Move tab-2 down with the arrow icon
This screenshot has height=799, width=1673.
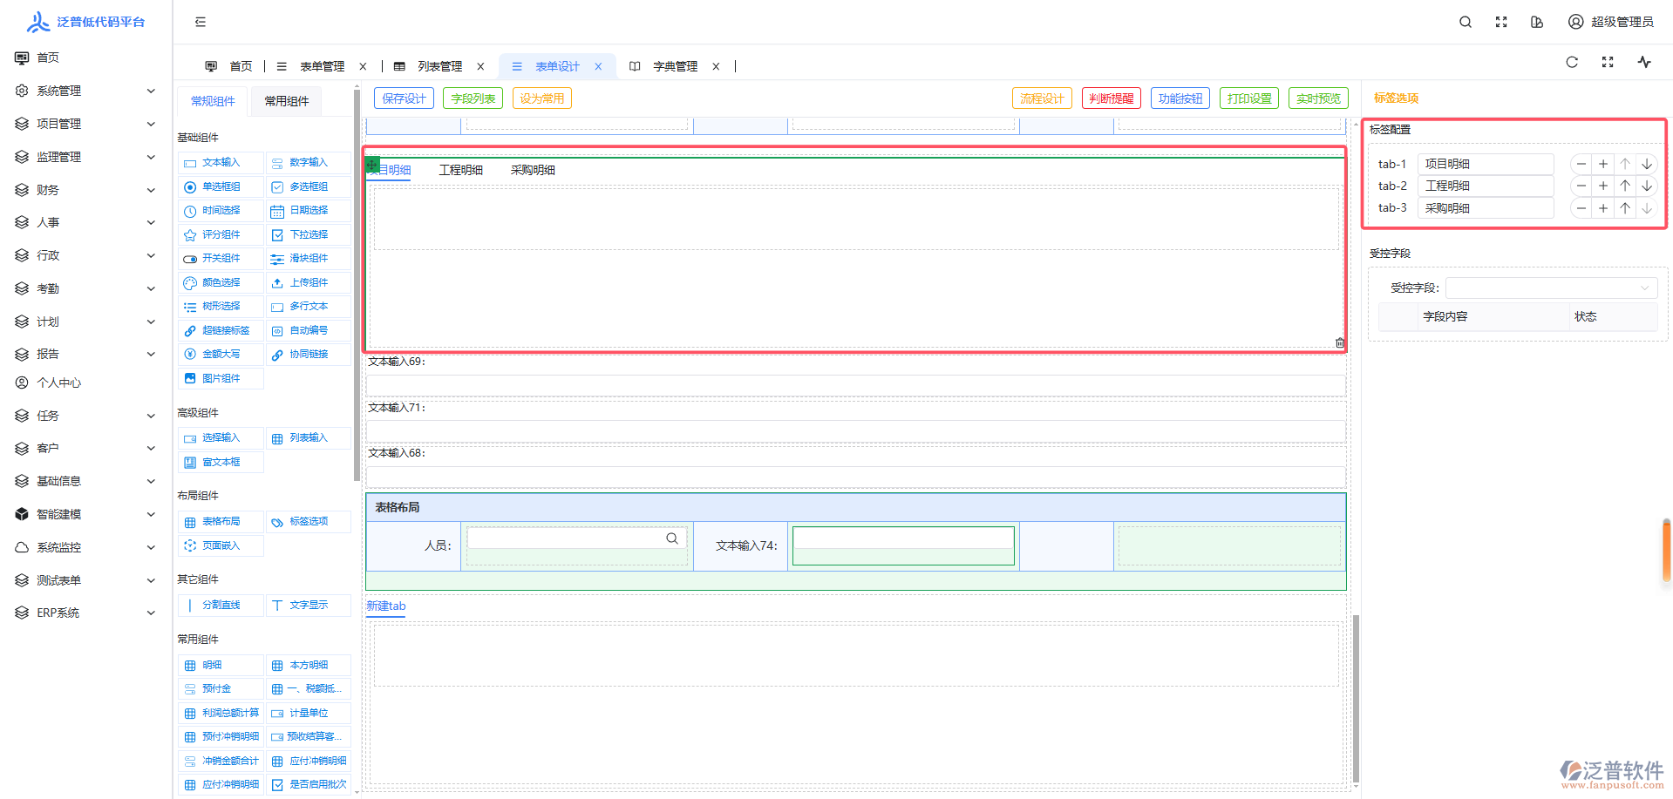(x=1646, y=186)
